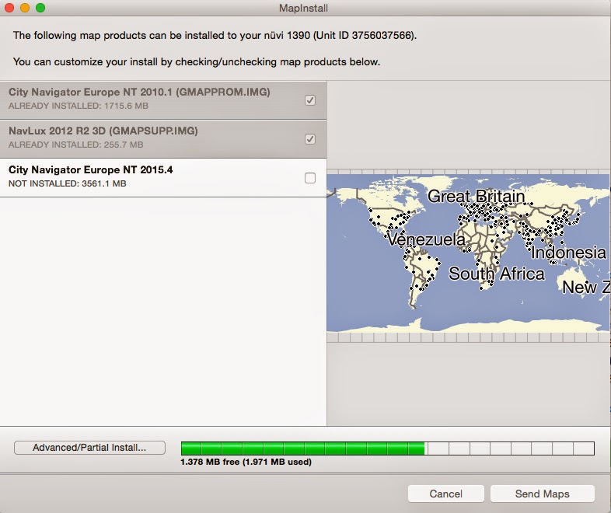Viewport: 611px width, 513px height.
Task: Uncheck NavLux 2012 R2 3D checkbox
Action: [x=310, y=139]
